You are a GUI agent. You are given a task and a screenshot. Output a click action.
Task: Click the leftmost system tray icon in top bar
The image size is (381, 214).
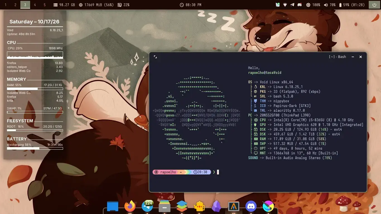pos(278,5)
